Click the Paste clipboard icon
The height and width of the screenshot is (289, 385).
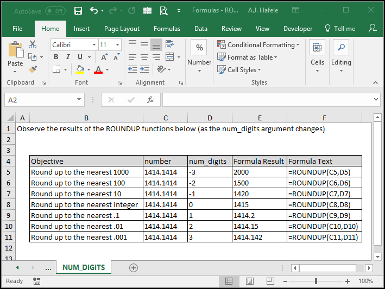click(x=15, y=50)
